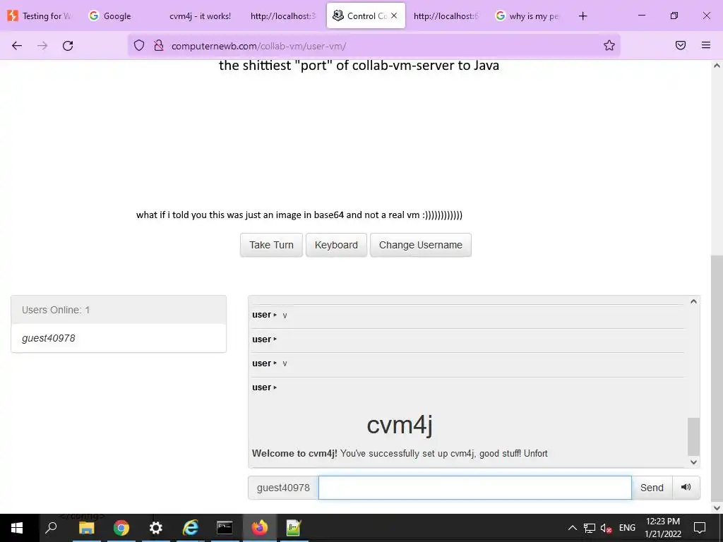This screenshot has height=542, width=723.
Task: Open the Firefox hamburger menu
Action: point(706,45)
